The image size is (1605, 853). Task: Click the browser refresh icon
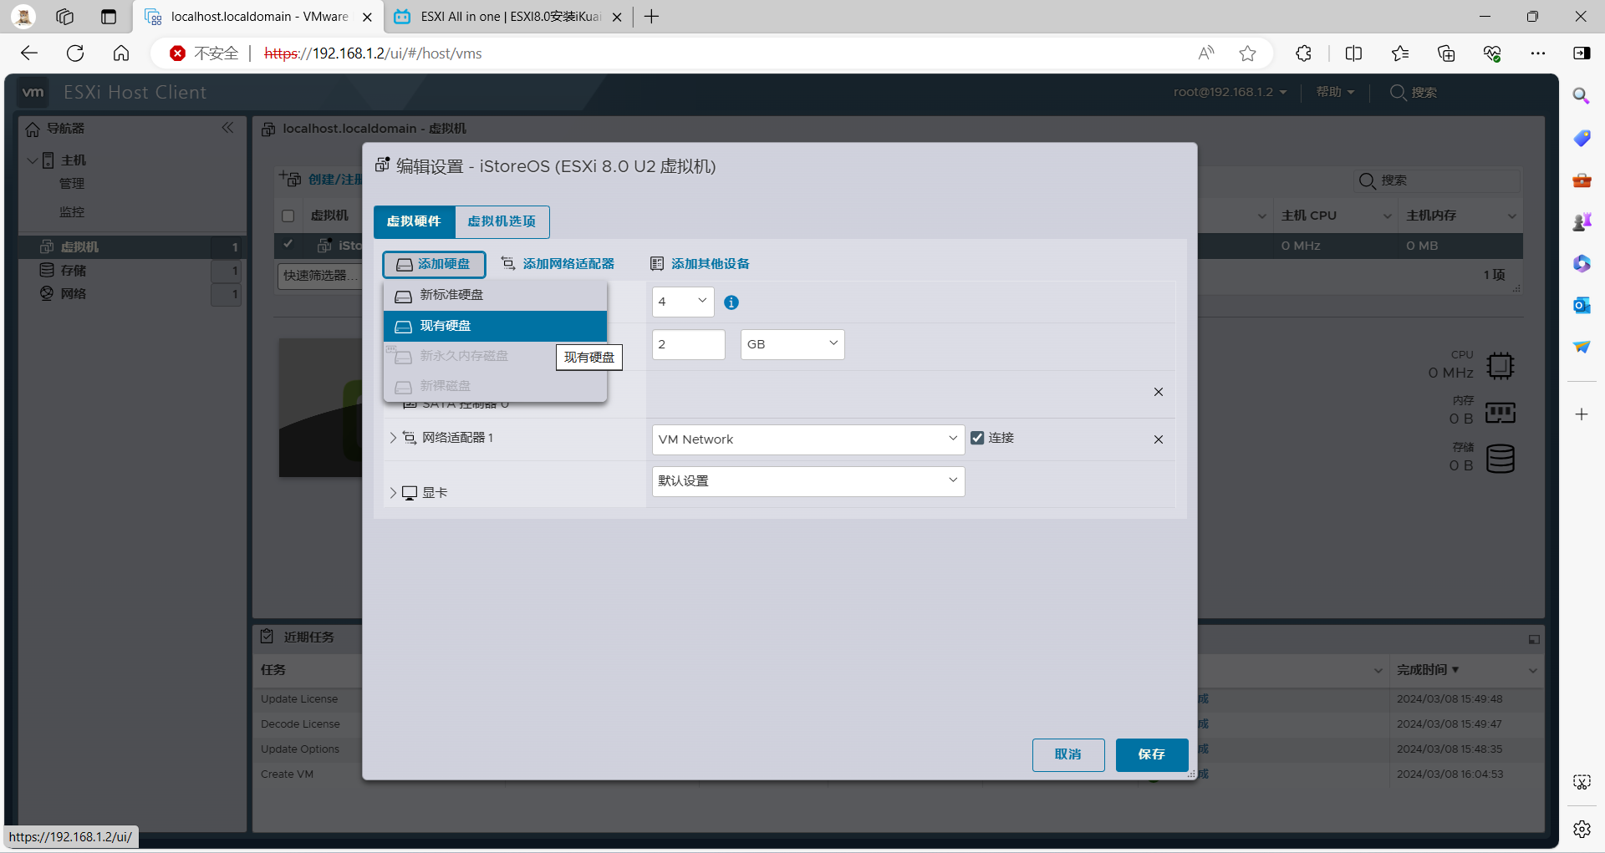click(75, 53)
